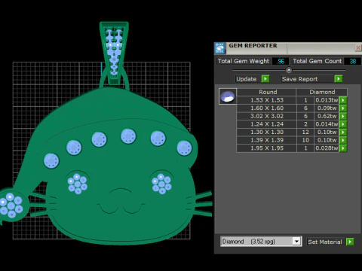Close the Gem Reporter panel
362x271 pixels.
pos(358,47)
